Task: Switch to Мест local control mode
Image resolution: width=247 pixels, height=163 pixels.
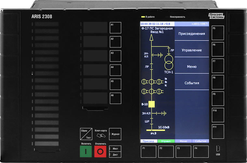Action: (115, 148)
